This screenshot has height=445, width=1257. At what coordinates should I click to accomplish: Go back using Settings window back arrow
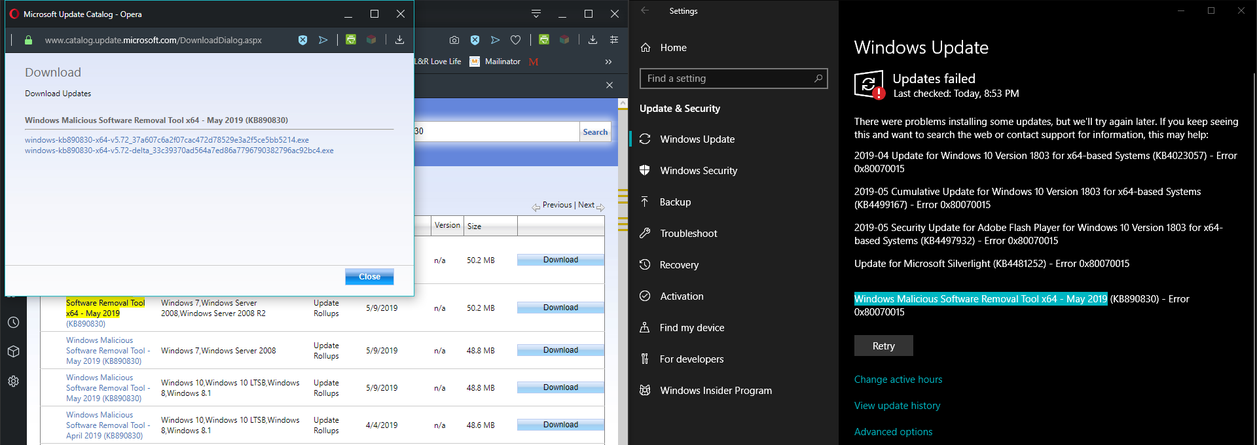pyautogui.click(x=645, y=10)
